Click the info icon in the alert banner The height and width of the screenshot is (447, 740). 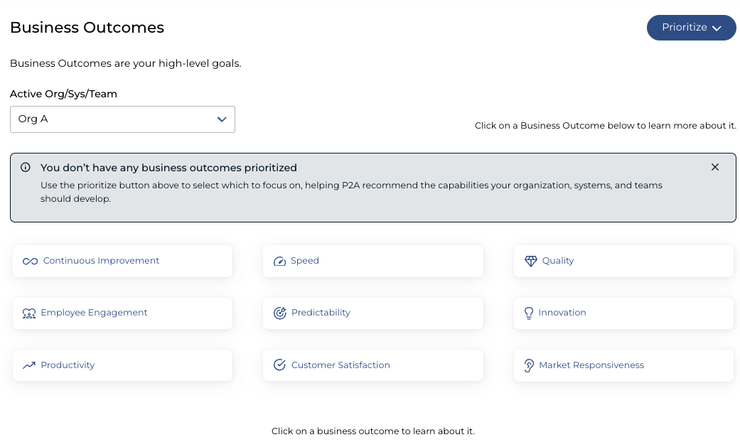[x=26, y=168]
